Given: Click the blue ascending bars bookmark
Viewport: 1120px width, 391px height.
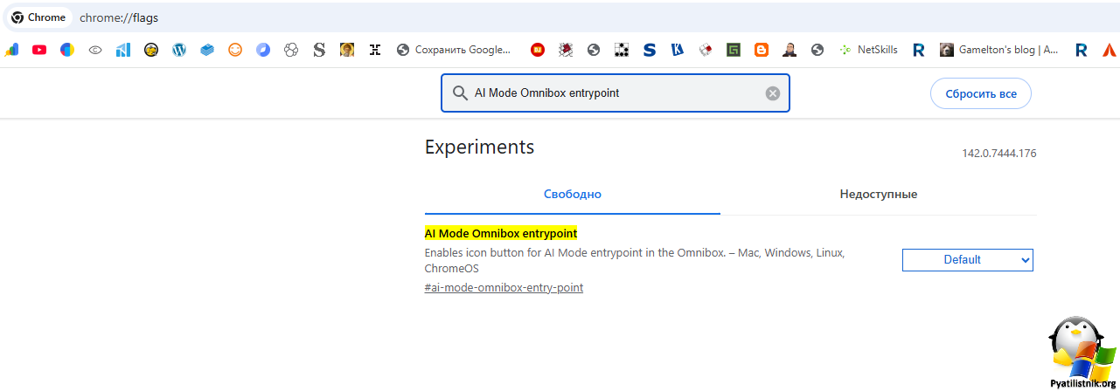Looking at the screenshot, I should coord(123,50).
